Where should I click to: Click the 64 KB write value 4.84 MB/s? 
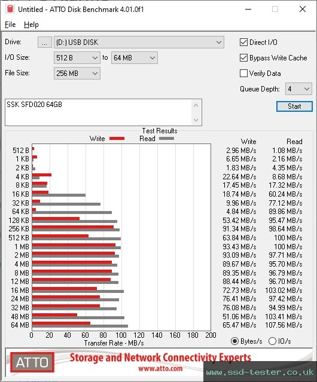point(241,211)
